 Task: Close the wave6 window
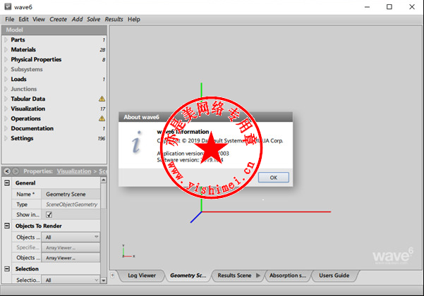pos(412,7)
